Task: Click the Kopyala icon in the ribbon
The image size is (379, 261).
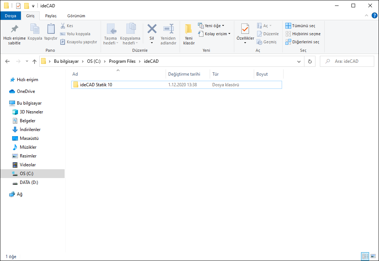Action: tap(35, 29)
